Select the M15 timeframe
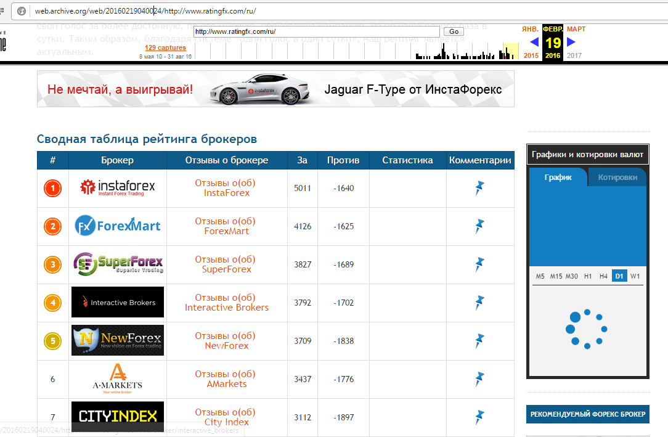 click(556, 276)
